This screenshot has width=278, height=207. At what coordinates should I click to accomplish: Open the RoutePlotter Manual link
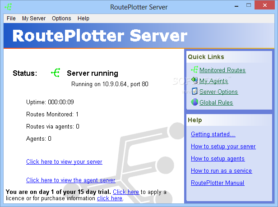pyautogui.click(x=218, y=183)
